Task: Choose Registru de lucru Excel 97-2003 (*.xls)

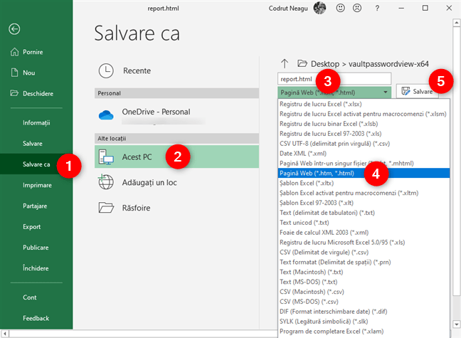Action: [364, 134]
